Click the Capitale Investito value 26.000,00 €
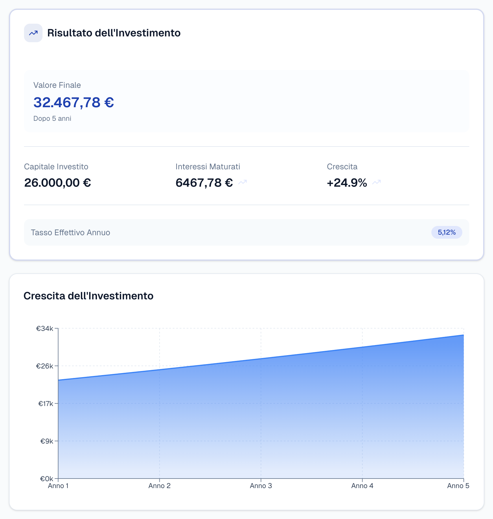This screenshot has width=493, height=519. (x=58, y=183)
